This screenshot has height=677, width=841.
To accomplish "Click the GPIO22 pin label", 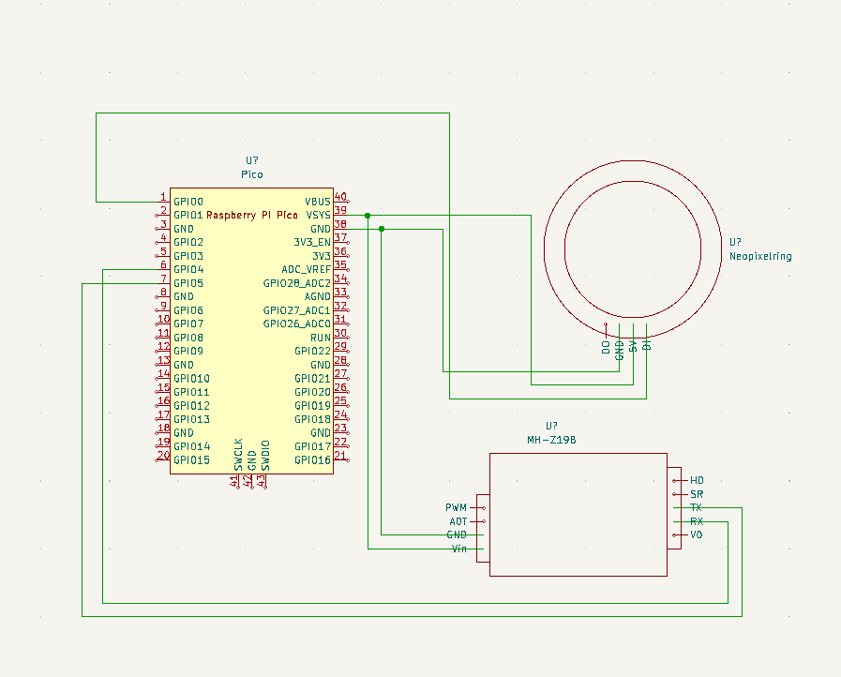I will pyautogui.click(x=313, y=352).
